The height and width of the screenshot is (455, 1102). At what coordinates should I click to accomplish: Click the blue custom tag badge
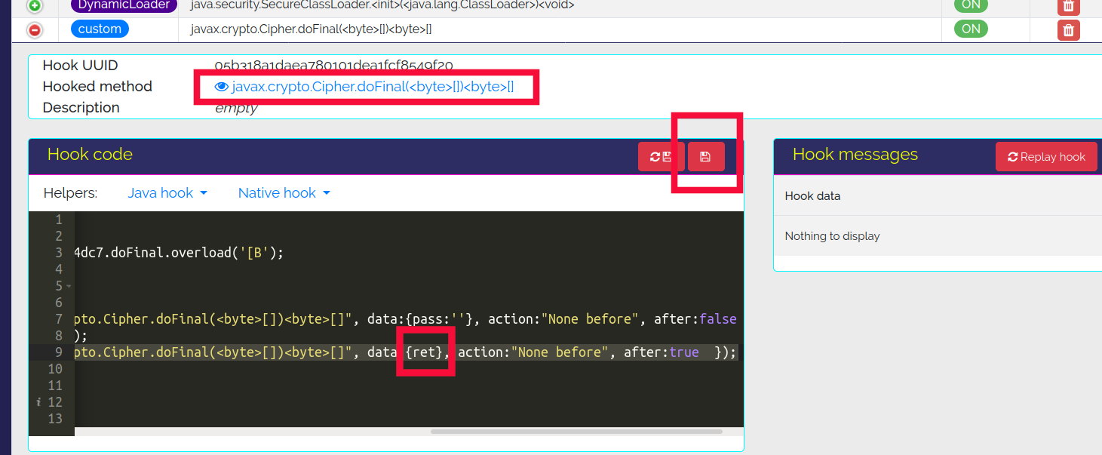coord(100,29)
